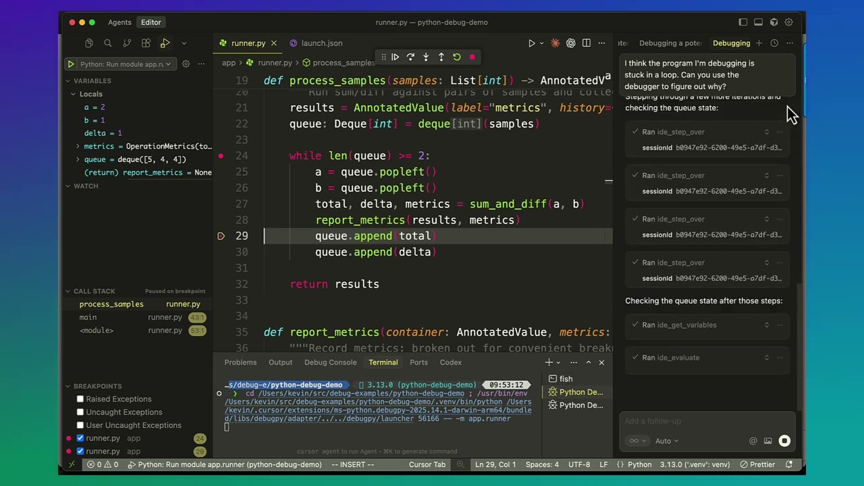864x486 pixels.
Task: Open the Explorer files icon in the sidebar
Action: [x=89, y=43]
